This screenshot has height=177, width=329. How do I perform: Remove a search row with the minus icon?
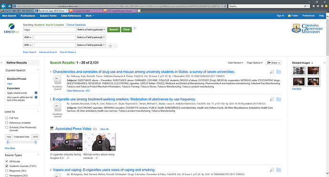115,46
